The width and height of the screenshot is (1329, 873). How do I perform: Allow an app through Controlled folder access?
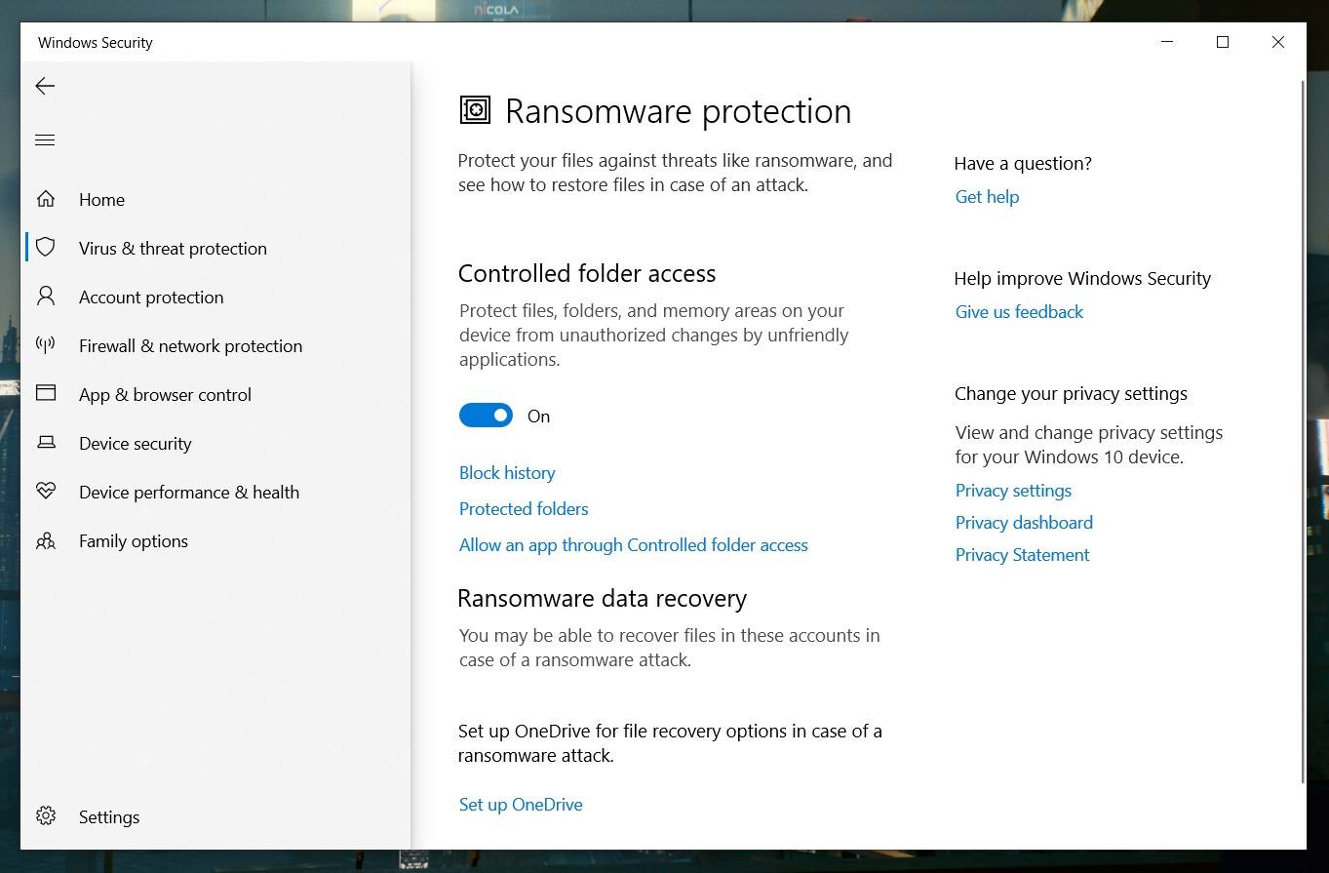(x=633, y=545)
